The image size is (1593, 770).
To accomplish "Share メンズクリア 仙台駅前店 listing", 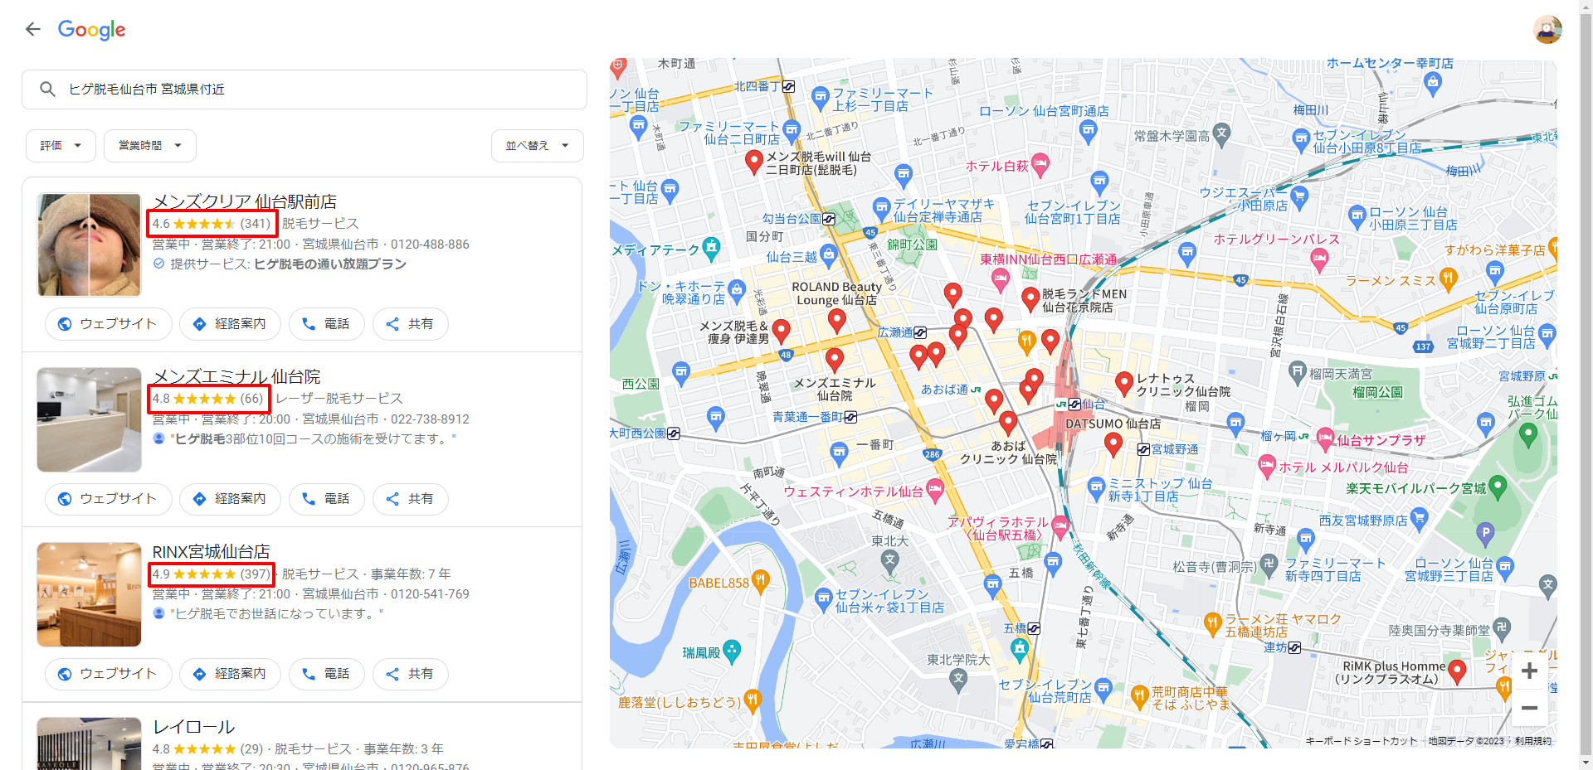I will point(410,324).
